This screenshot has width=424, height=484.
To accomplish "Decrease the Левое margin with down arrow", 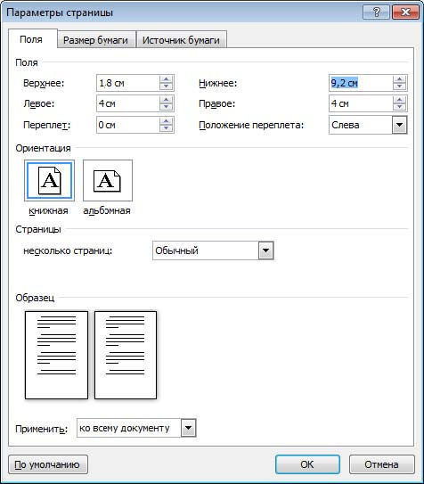I will click(x=167, y=107).
